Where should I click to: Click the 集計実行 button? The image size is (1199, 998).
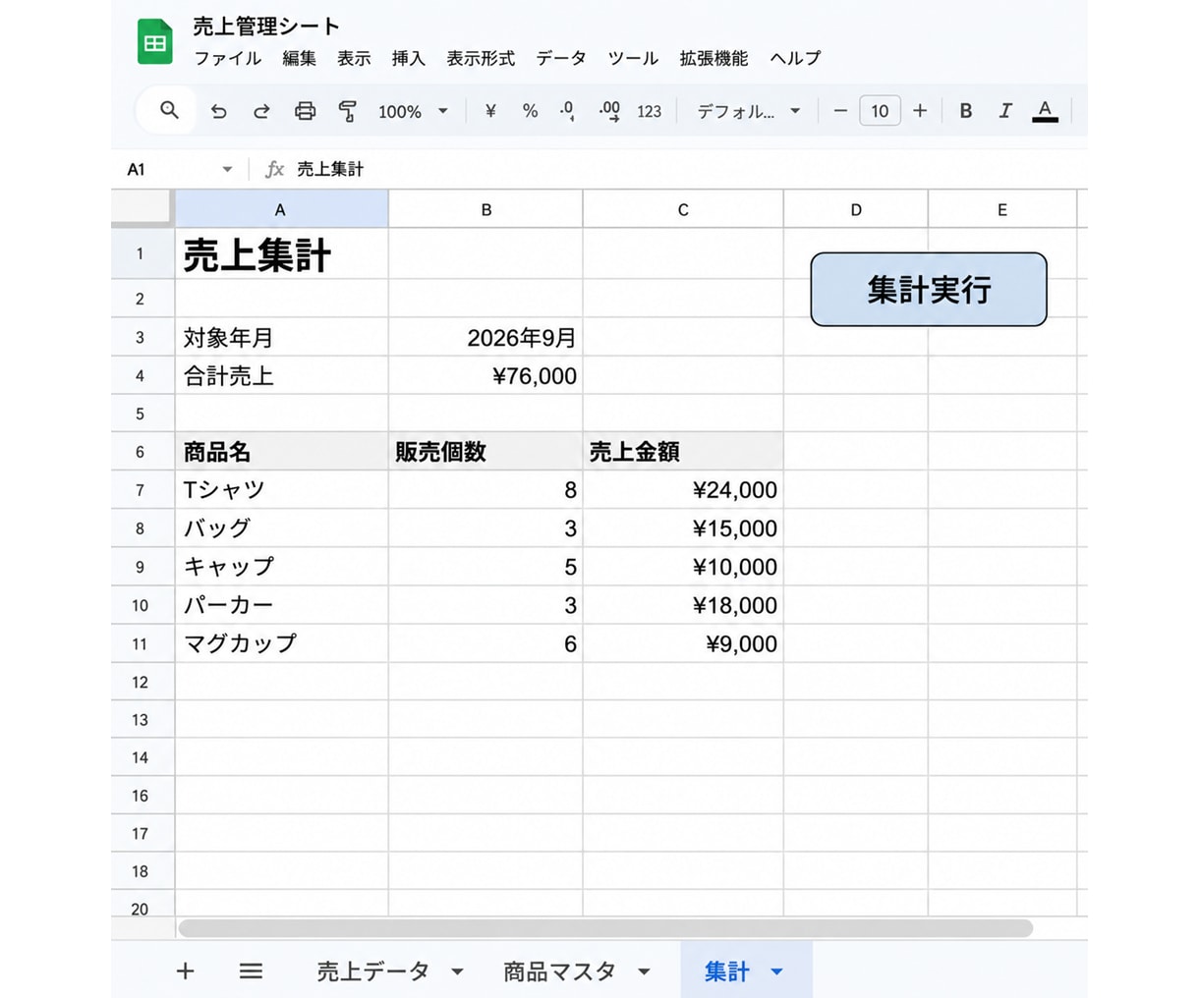click(x=929, y=289)
